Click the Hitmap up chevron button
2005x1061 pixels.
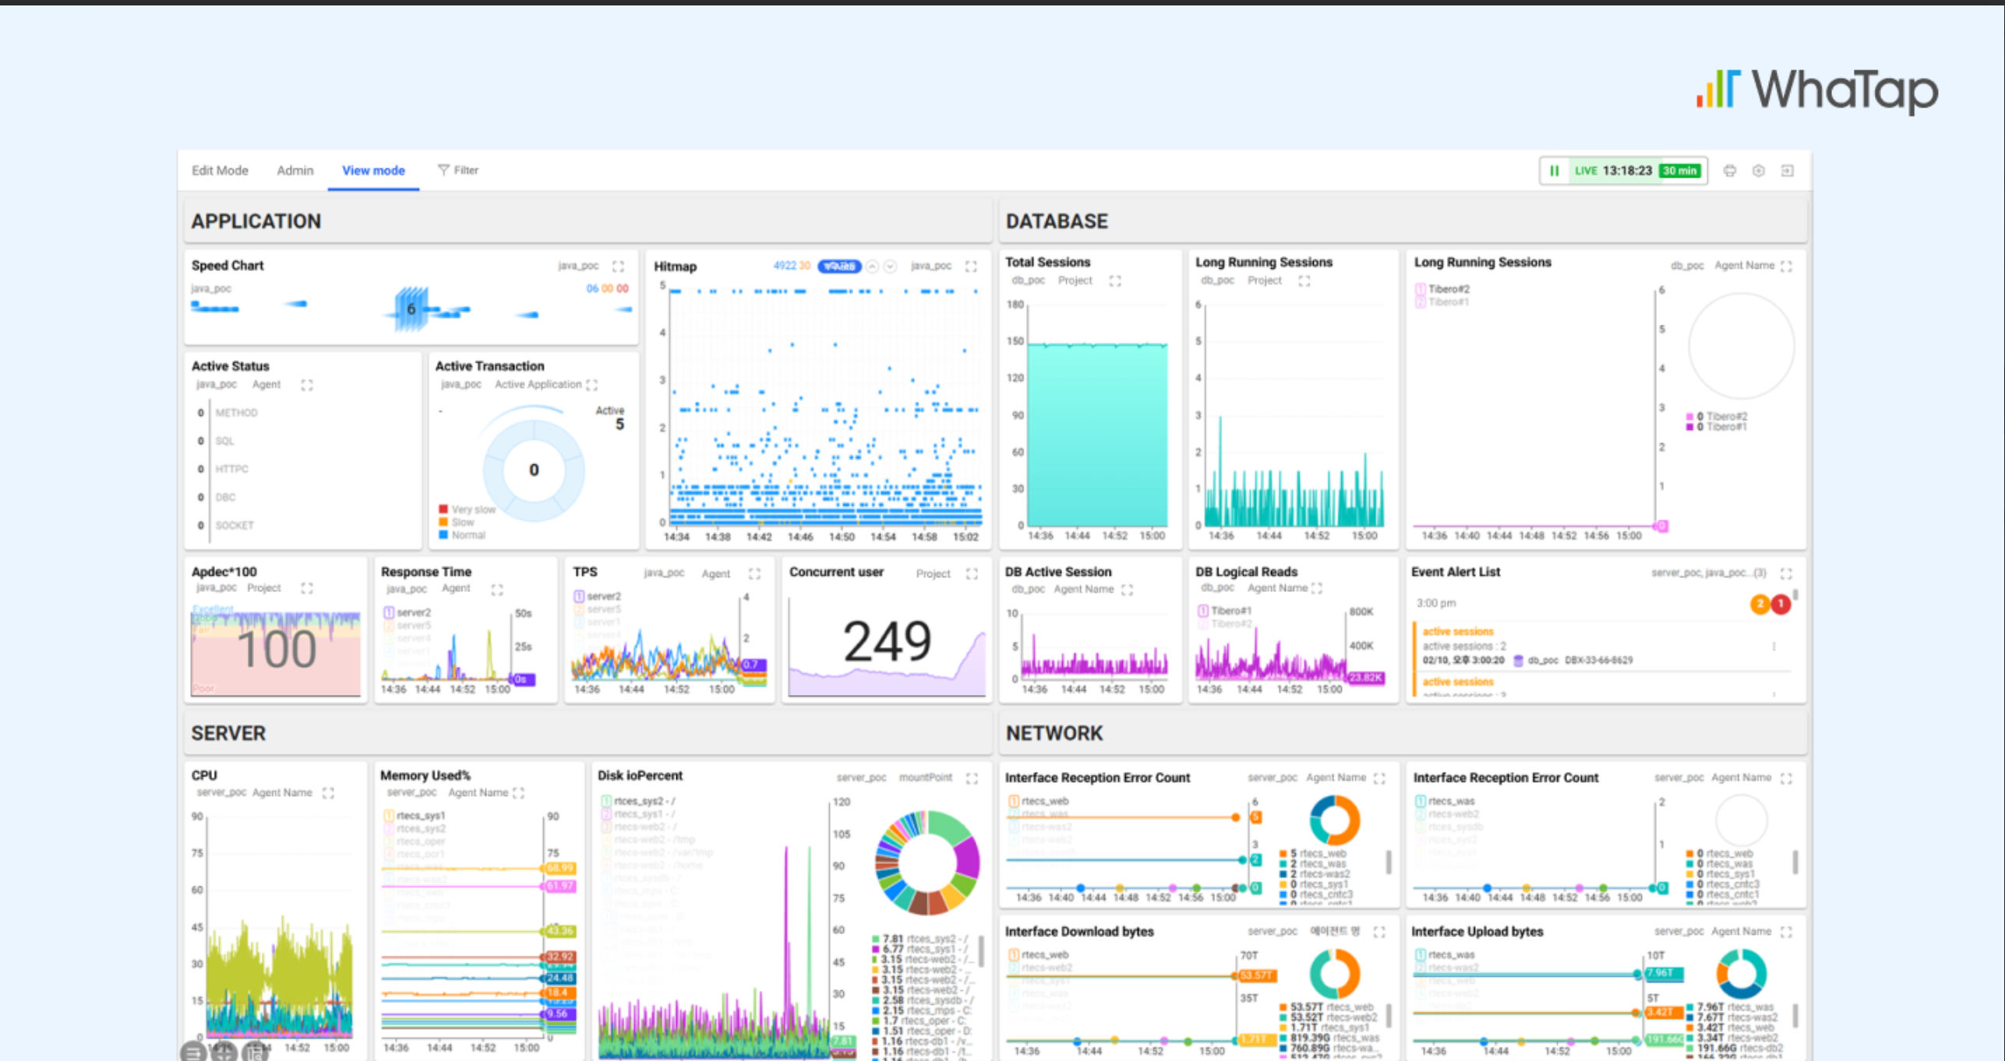(x=873, y=266)
